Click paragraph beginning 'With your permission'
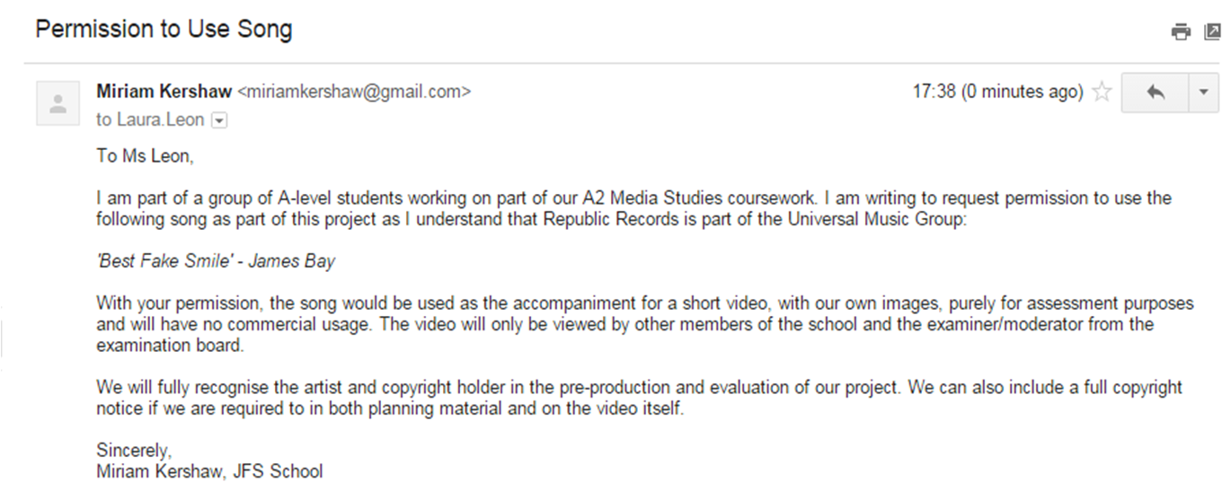Screen dimensions: 1231x500 [x=645, y=324]
